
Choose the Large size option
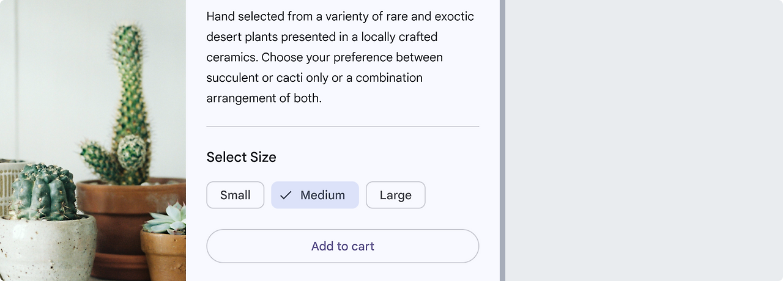(x=395, y=195)
